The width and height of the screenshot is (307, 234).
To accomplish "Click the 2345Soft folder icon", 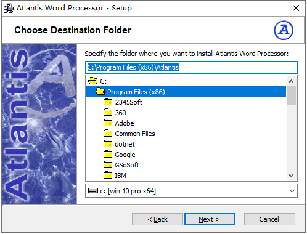I will coord(108,102).
